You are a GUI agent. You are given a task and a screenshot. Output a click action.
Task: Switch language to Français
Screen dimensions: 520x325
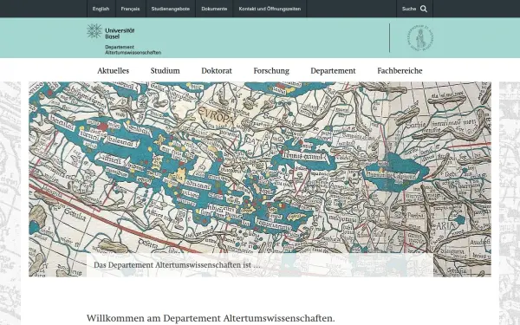pyautogui.click(x=130, y=9)
